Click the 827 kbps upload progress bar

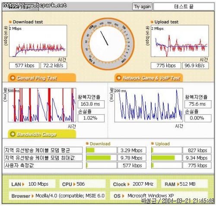pos(167,150)
